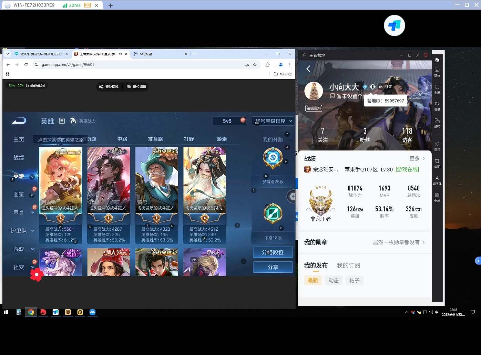Filter posts by 动态
The width and height of the screenshot is (481, 355).
334,280
